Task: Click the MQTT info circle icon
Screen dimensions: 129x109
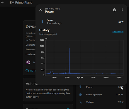Action: click(27, 71)
